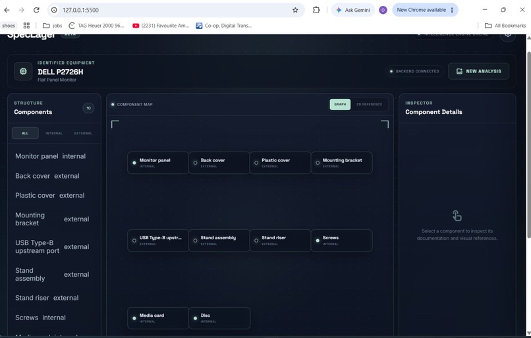Open the Extensions puzzle icon
Screen dimensions: 531x338
pyautogui.click(x=316, y=10)
